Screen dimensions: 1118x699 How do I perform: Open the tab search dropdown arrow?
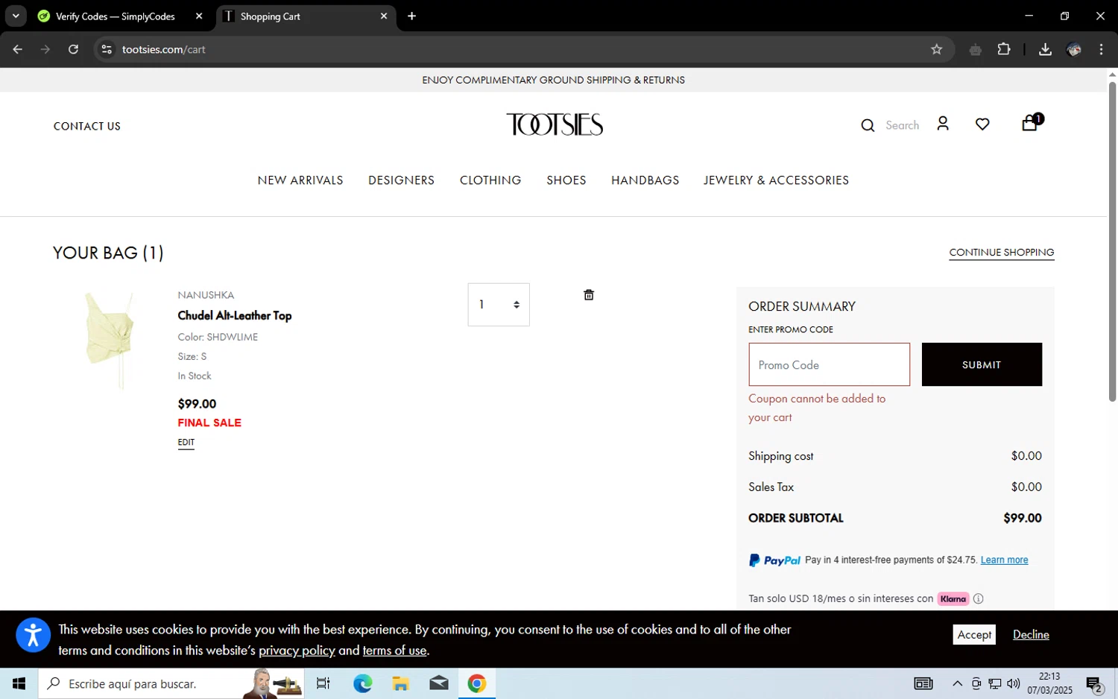[x=15, y=16]
